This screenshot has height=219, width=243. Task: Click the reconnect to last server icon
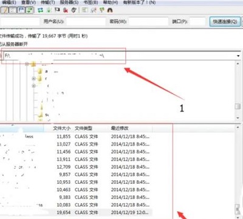pyautogui.click(x=74, y=10)
